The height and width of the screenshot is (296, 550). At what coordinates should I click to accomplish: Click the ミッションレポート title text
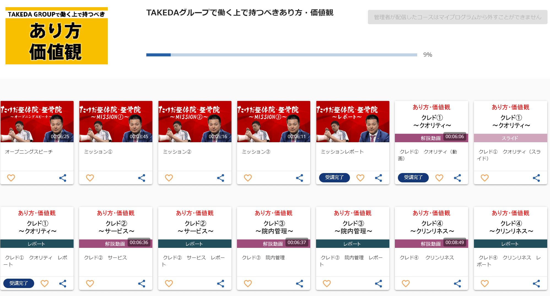342,152
